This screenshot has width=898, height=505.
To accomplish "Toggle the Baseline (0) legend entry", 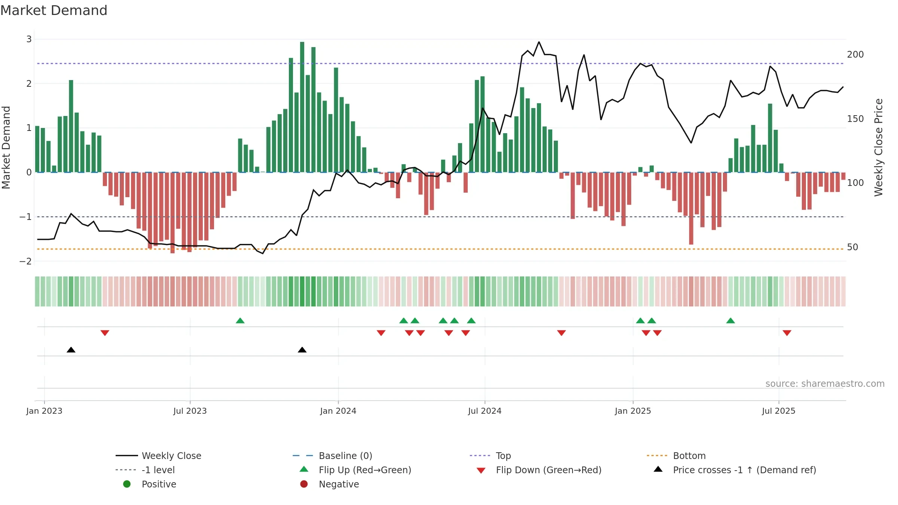I will (x=332, y=456).
